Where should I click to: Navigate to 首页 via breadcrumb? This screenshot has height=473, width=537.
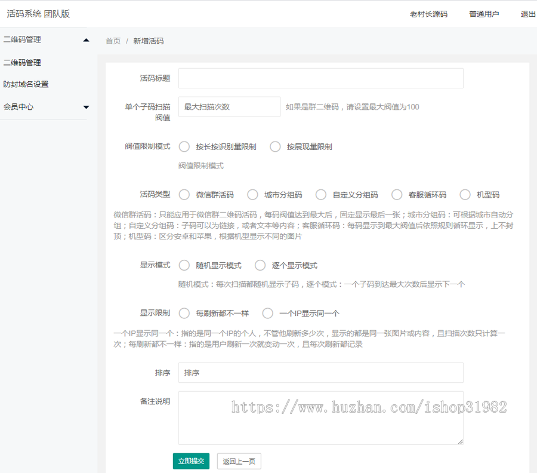click(x=113, y=41)
